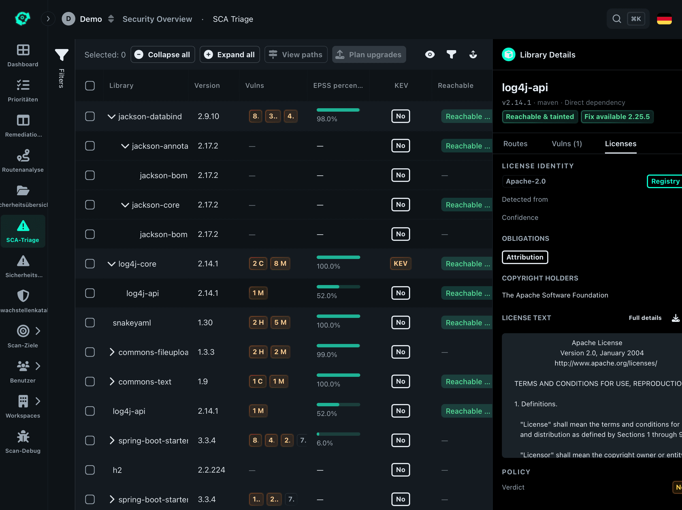682x510 pixels.
Task: Open SCA-Triage in the sidebar
Action: (x=23, y=231)
